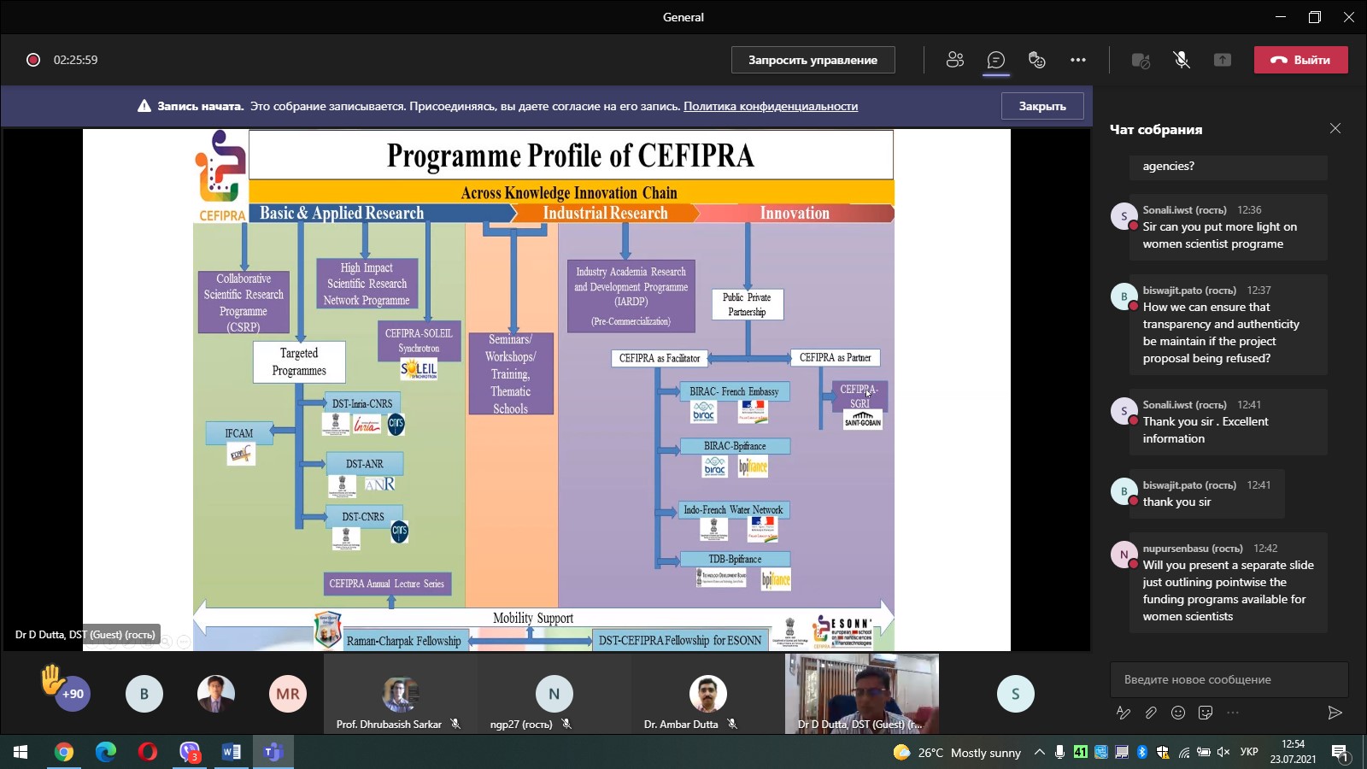This screenshot has height=769, width=1367.
Task: Unmute the microphone in the meeting toolbar
Action: pos(1182,60)
